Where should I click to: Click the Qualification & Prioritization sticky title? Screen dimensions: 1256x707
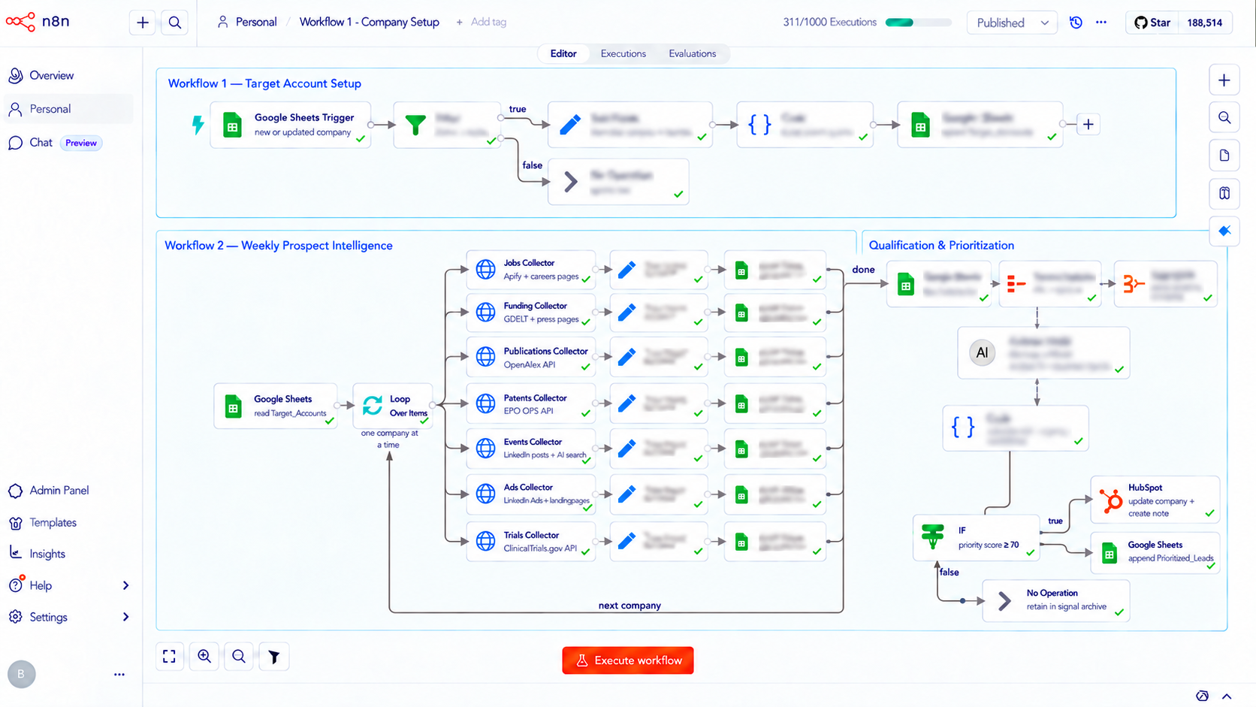(941, 245)
